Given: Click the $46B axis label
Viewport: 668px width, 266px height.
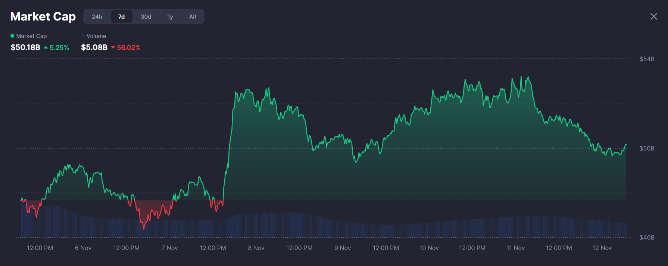Looking at the screenshot, I should (x=647, y=237).
